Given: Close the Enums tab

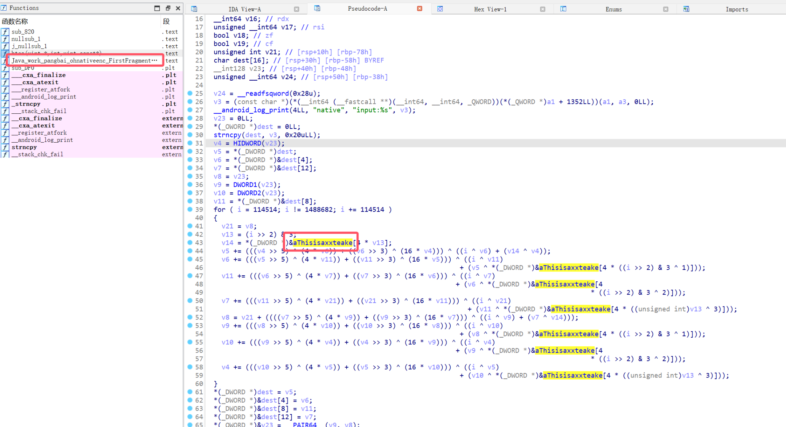Looking at the screenshot, I should [x=665, y=9].
